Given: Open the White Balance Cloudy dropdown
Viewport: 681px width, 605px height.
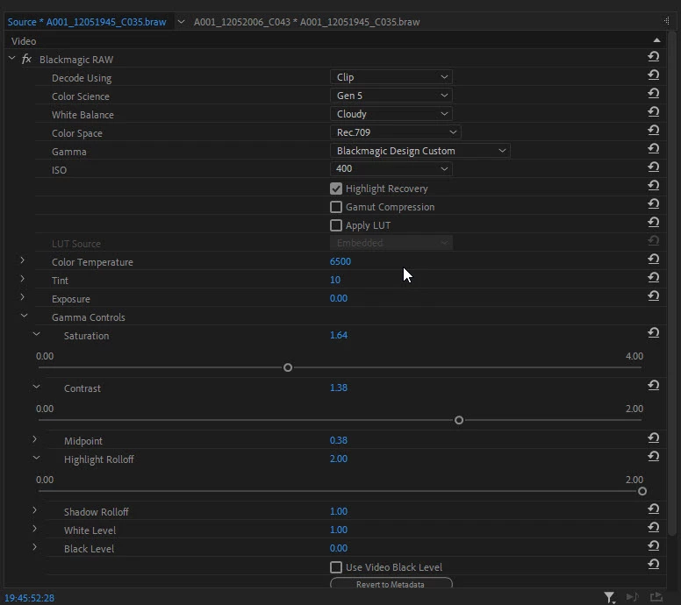Looking at the screenshot, I should (391, 114).
